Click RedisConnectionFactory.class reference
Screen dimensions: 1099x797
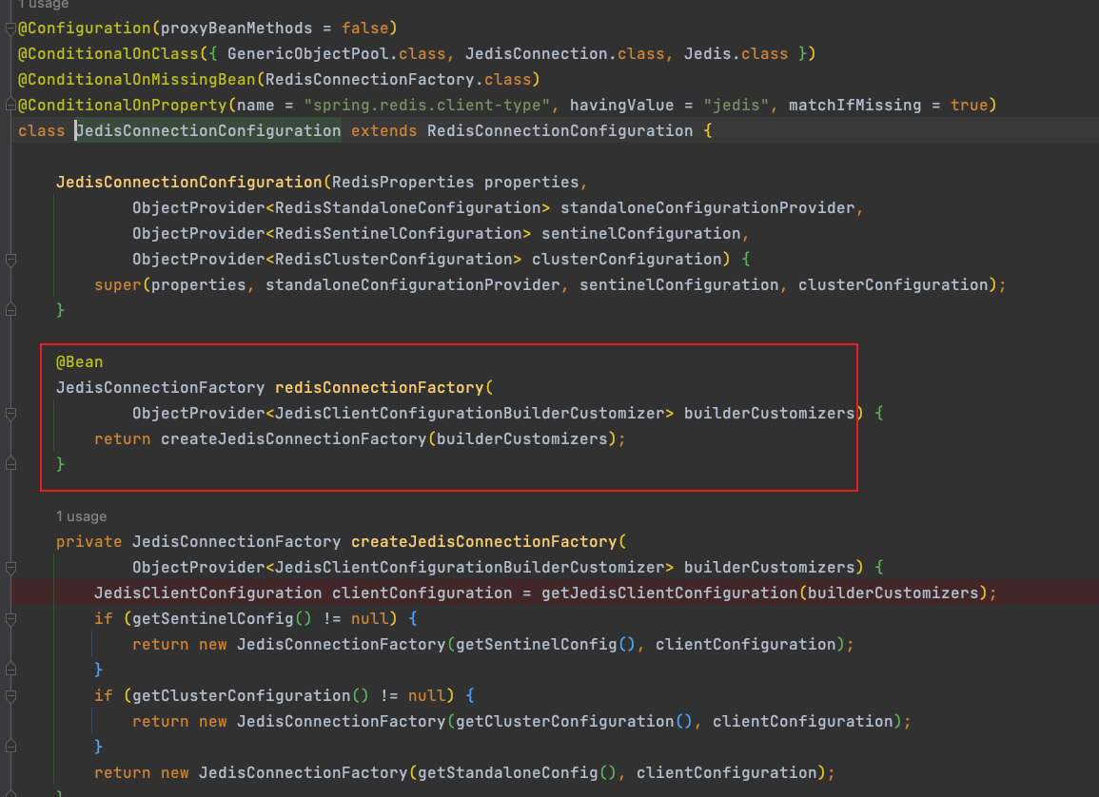398,80
